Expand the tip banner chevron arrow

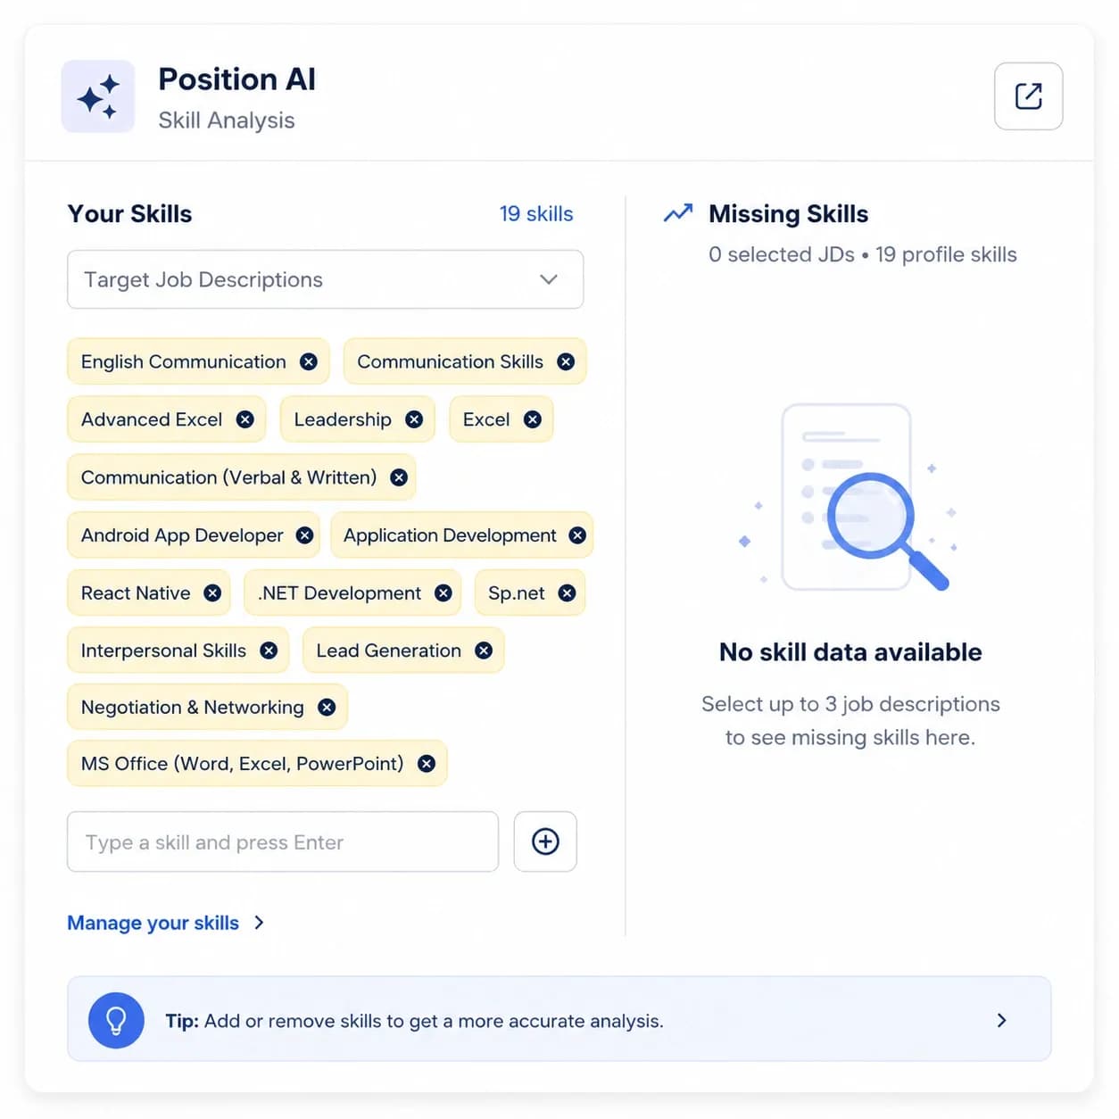click(1001, 1020)
